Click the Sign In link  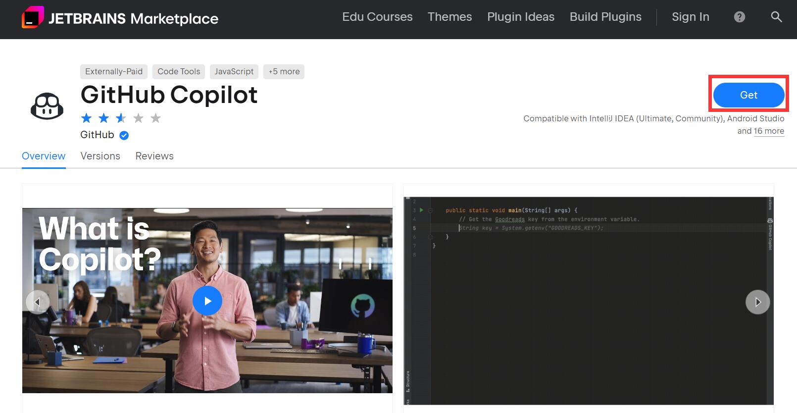(690, 17)
